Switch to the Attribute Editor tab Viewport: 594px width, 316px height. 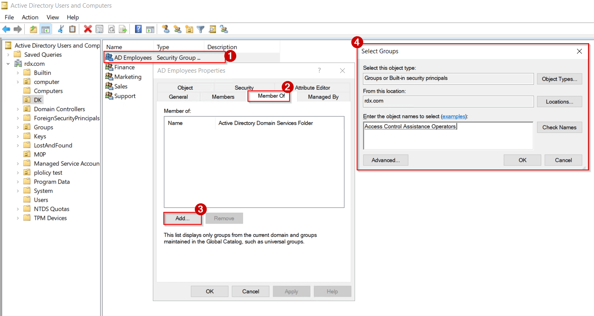tap(313, 88)
